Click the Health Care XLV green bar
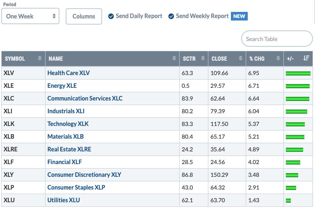Viewport: 315px width, 208px height. click(298, 73)
